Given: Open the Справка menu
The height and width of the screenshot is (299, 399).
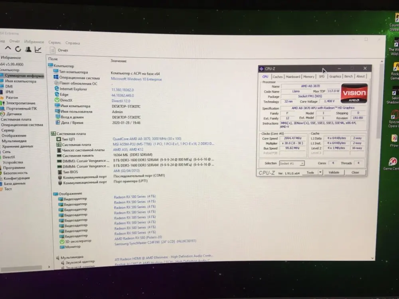Looking at the screenshot, I should coord(73,43).
